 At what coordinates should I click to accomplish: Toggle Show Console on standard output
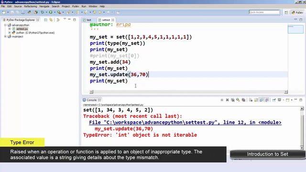pyautogui.click(x=262, y=100)
